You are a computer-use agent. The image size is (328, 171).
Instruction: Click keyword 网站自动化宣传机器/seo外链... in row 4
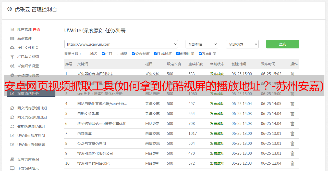102,104
